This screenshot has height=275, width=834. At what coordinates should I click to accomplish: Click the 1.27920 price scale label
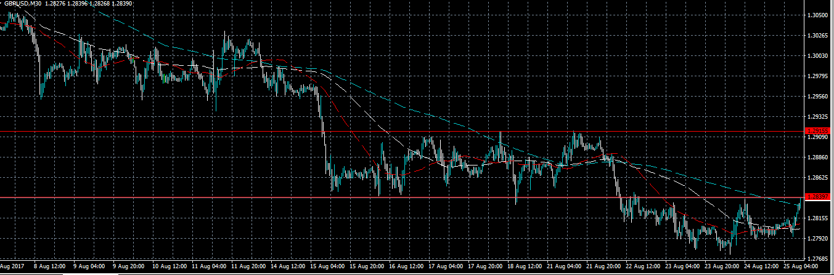click(x=818, y=238)
